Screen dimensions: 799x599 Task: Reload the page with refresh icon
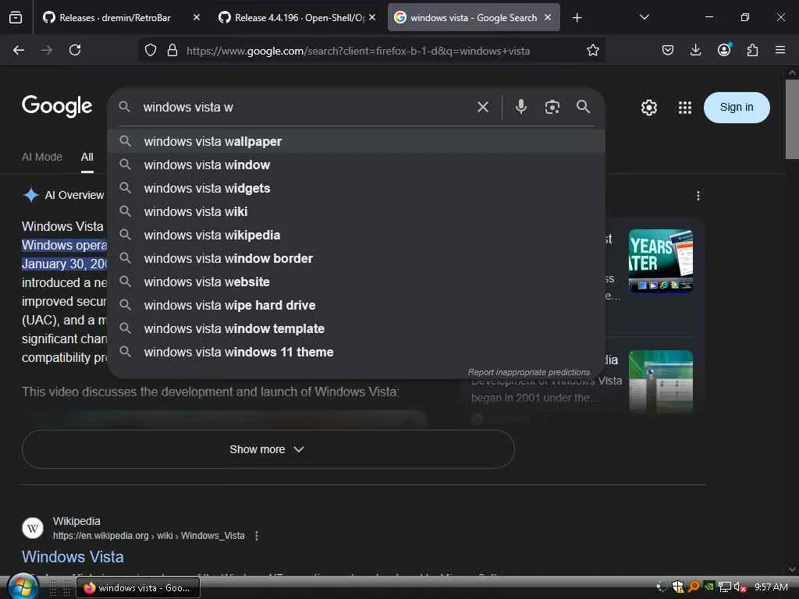[x=75, y=50]
